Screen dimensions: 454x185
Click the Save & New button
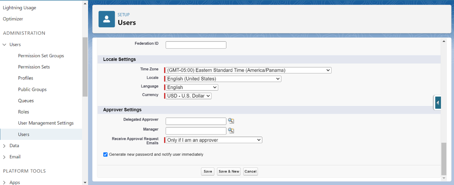click(229, 171)
